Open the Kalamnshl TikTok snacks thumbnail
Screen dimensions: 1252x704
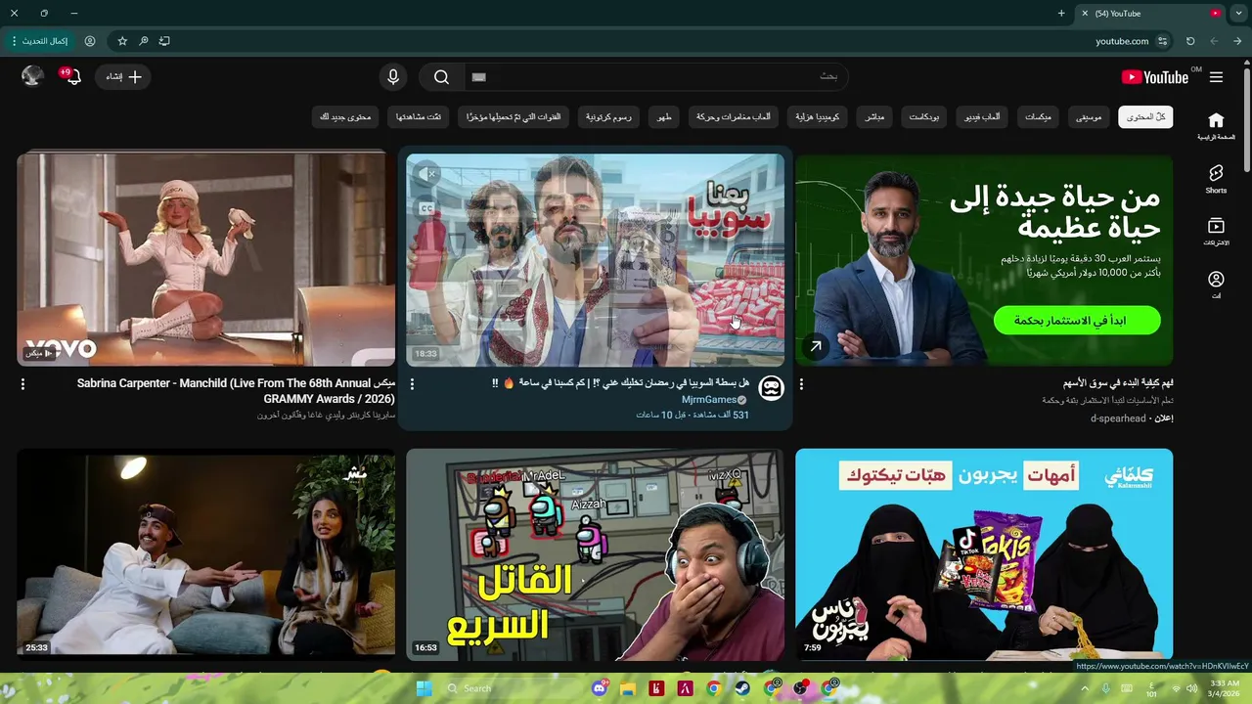pos(984,554)
